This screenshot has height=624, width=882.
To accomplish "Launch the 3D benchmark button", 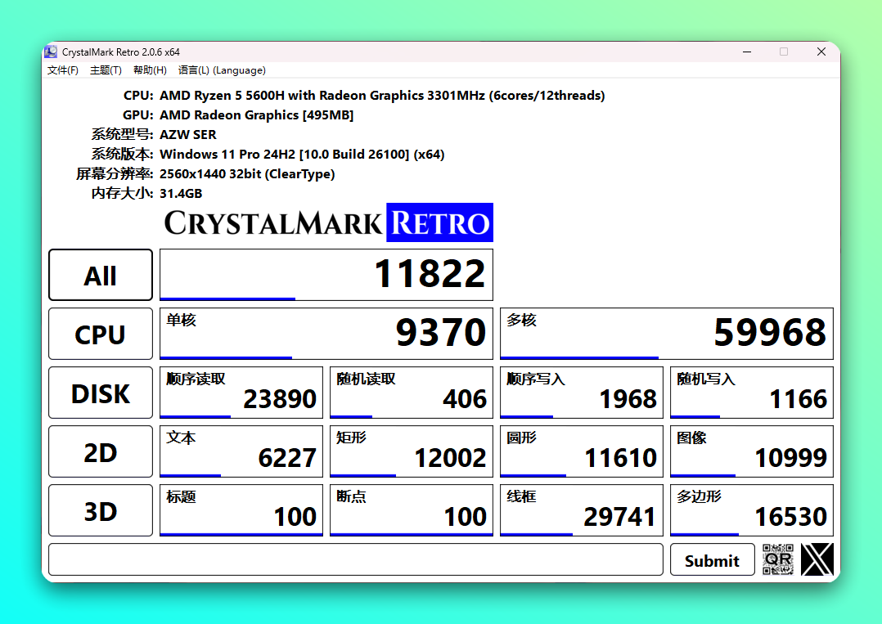I will [x=101, y=510].
